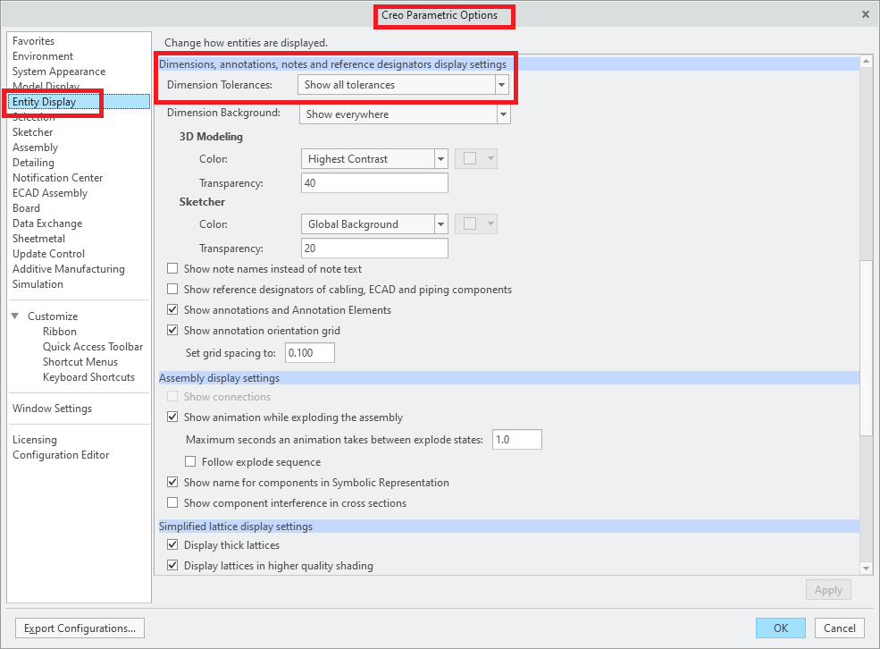
Task: Click scrollbar up arrow
Action: [866, 61]
